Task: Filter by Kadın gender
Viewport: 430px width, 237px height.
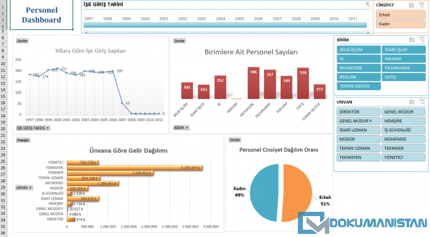Action: click(401, 24)
